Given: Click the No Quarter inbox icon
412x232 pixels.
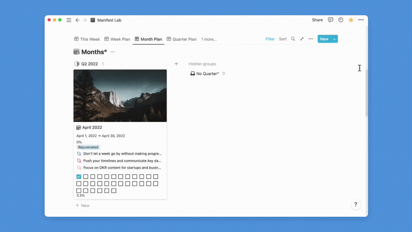Looking at the screenshot, I should click(193, 74).
